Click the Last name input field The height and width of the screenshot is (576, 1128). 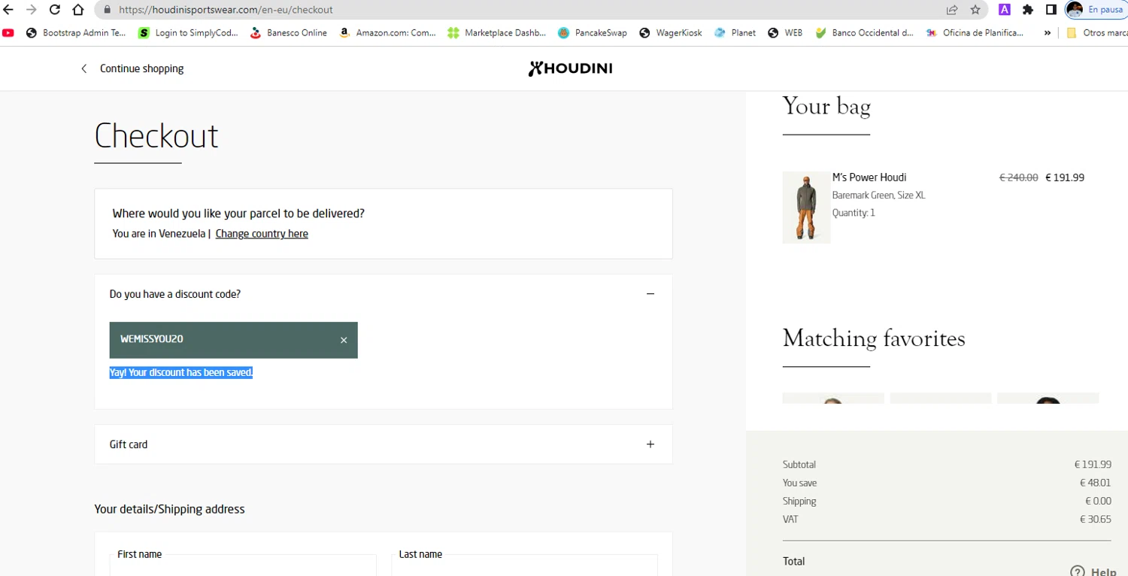[x=524, y=565]
